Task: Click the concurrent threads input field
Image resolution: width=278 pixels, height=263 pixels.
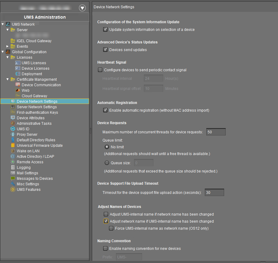Action: point(216,132)
